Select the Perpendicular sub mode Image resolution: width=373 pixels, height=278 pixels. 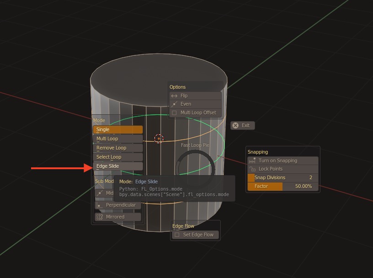(118, 205)
